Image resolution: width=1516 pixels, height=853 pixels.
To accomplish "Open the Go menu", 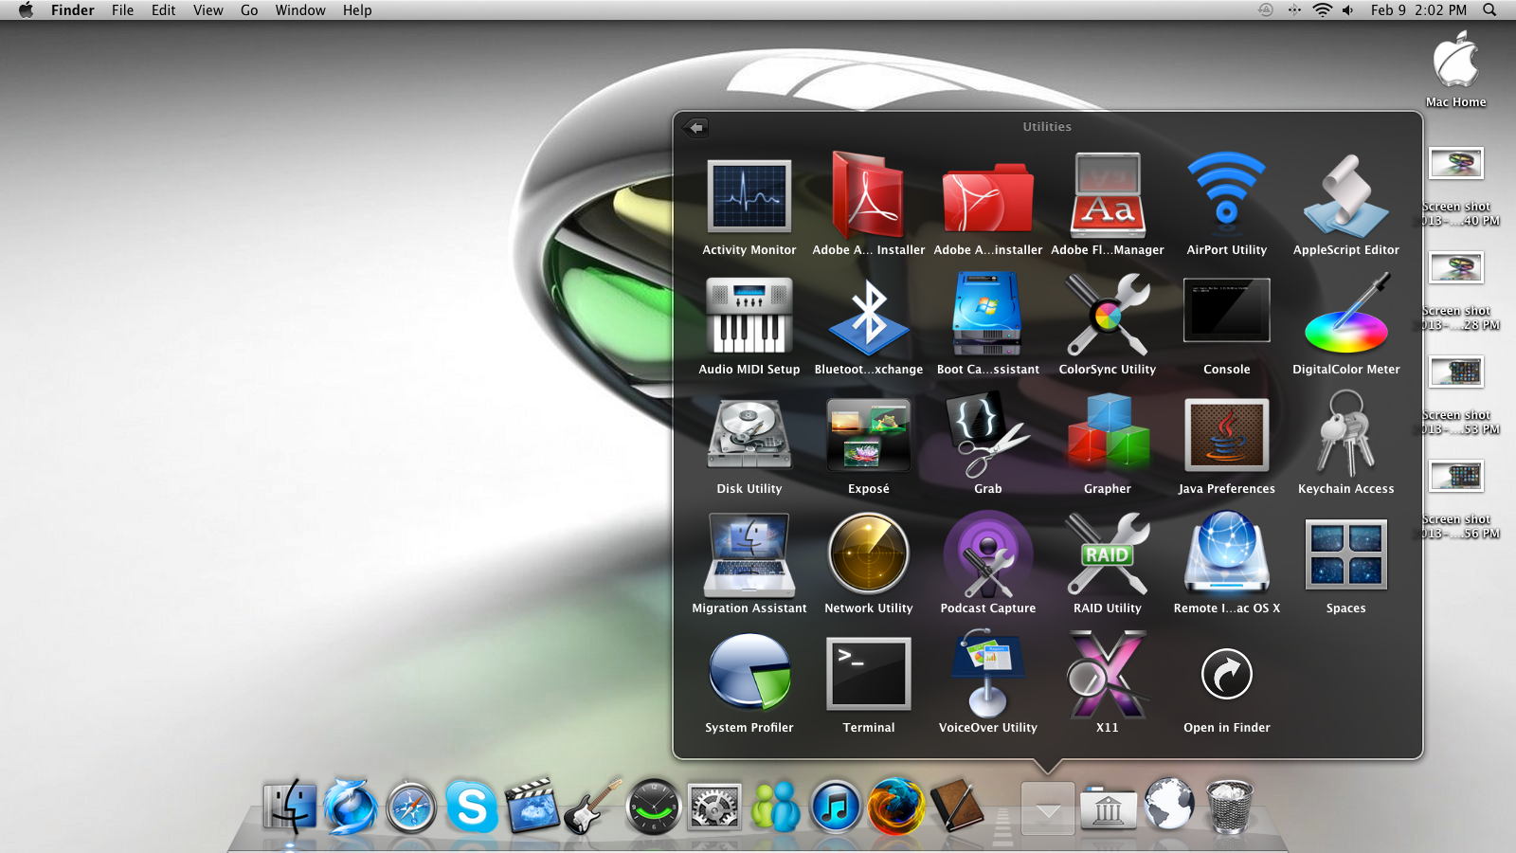I will (249, 10).
